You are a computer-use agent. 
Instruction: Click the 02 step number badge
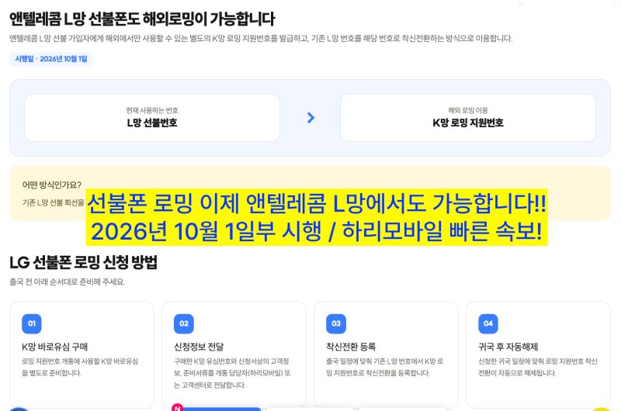coord(184,323)
